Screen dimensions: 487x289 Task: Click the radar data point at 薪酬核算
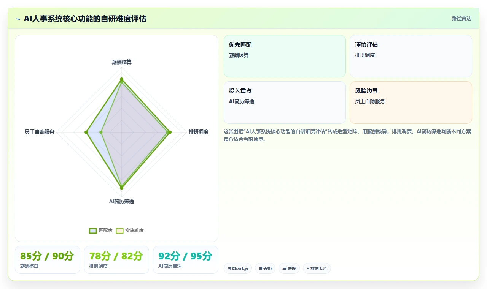121,80
